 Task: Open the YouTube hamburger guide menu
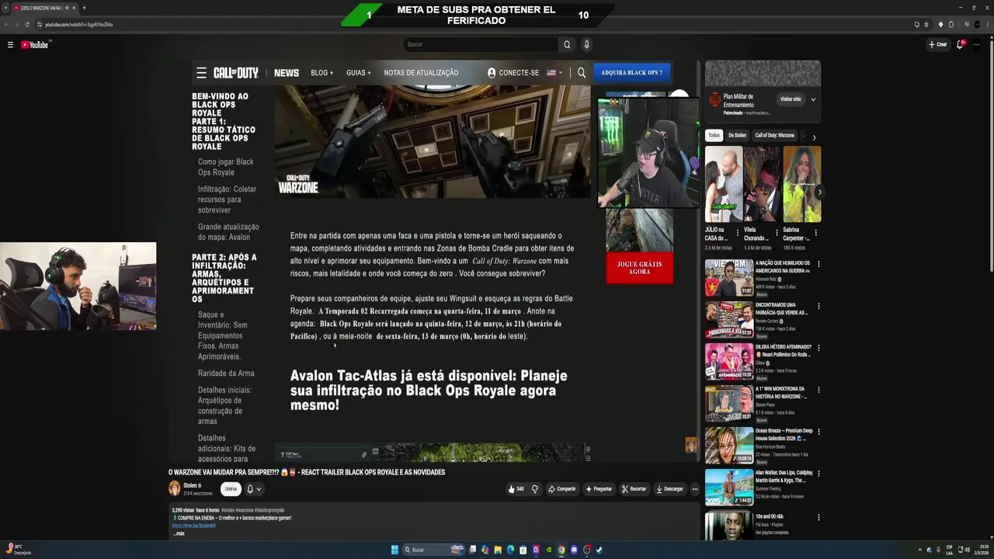pyautogui.click(x=10, y=45)
